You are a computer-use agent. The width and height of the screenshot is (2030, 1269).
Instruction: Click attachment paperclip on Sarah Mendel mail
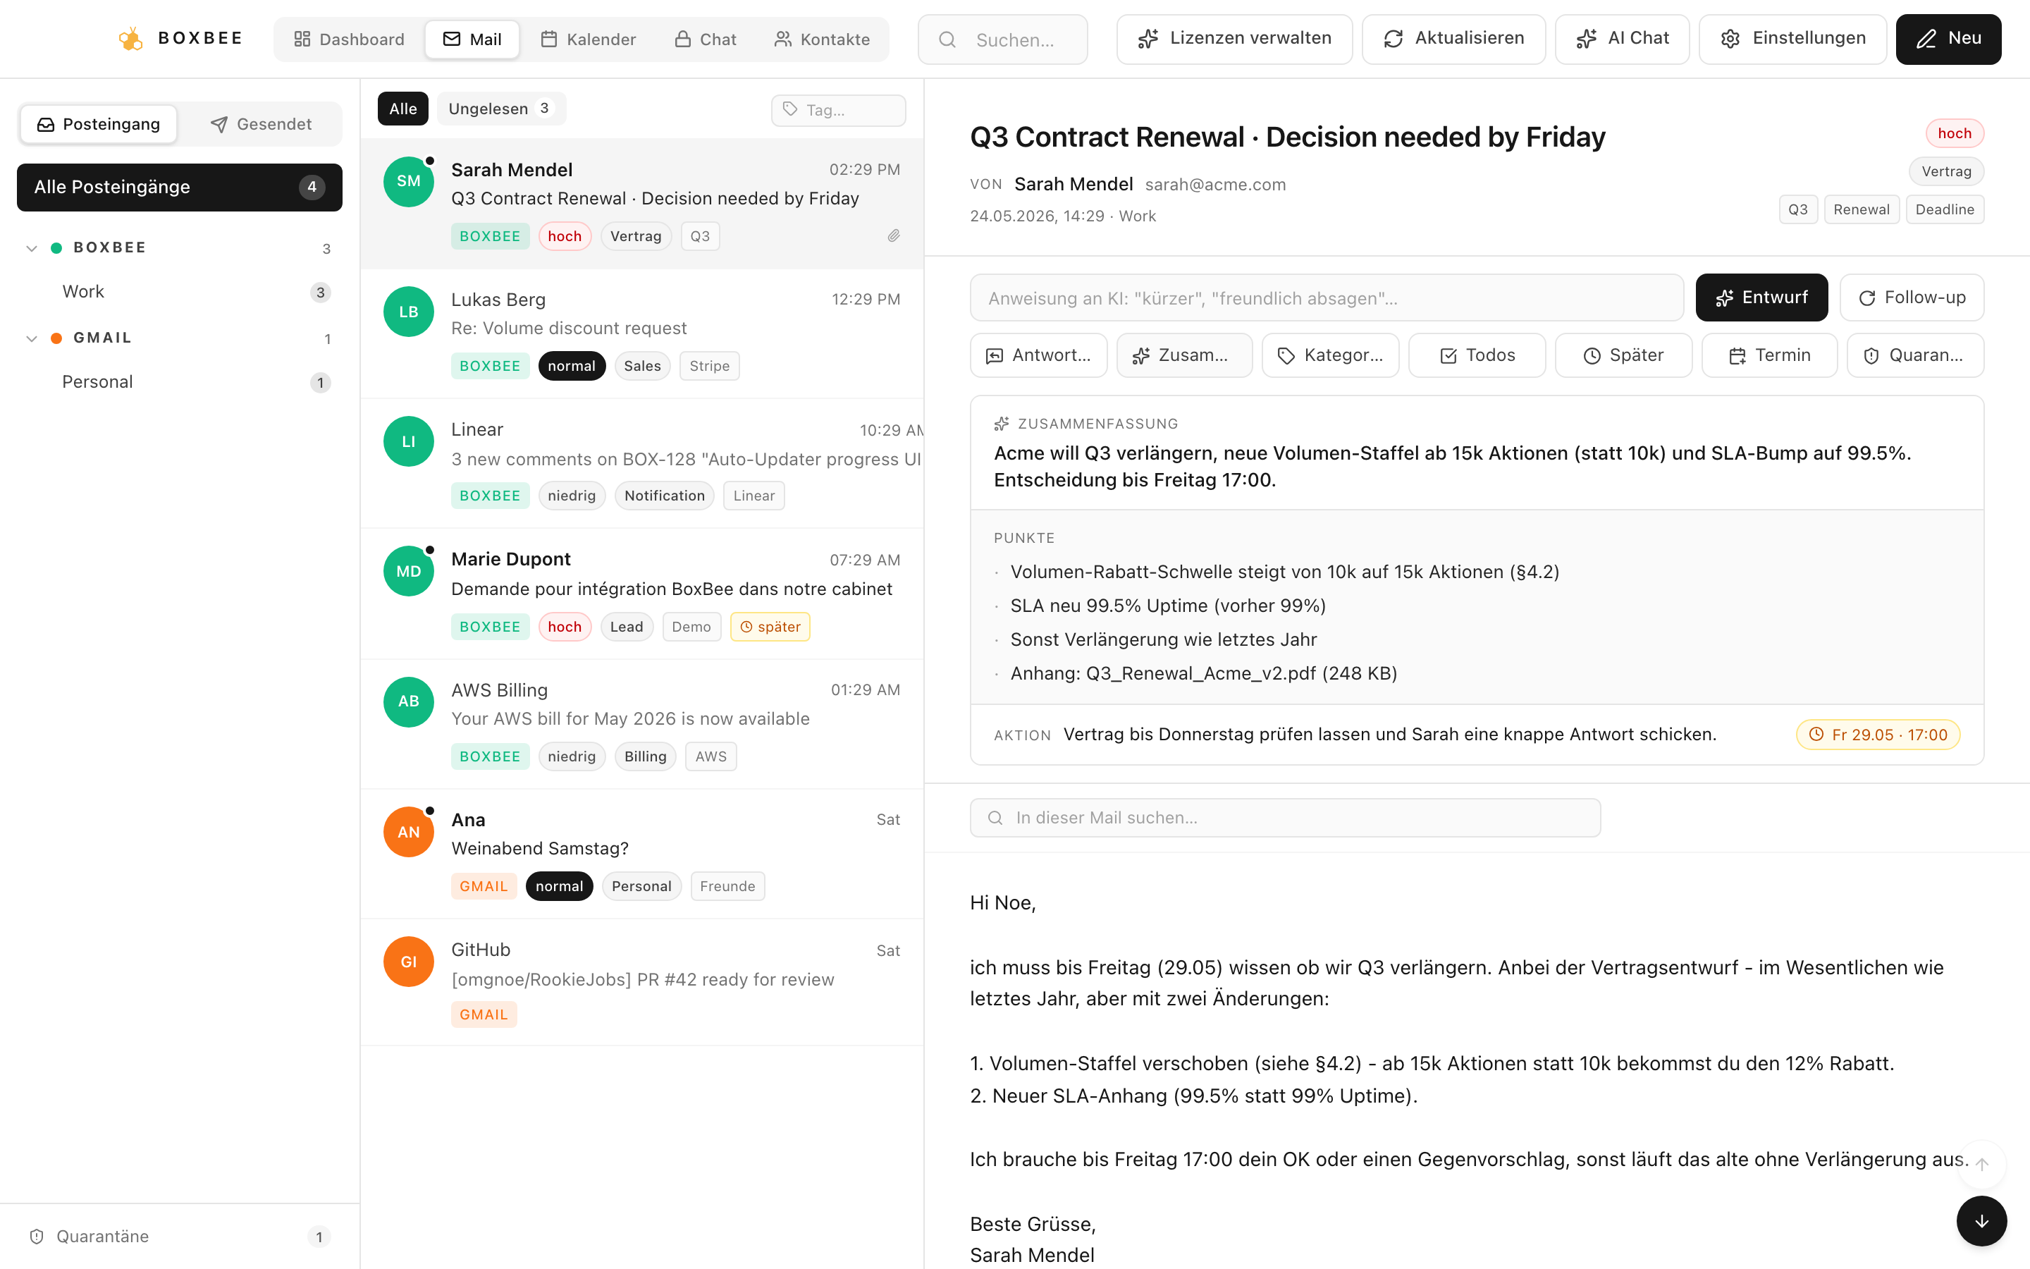coord(893,236)
